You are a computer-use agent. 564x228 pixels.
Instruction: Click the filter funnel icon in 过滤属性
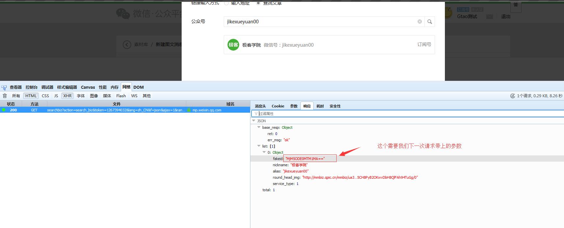[256, 114]
